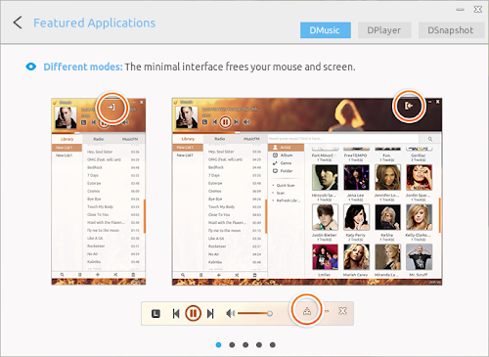Select Kalimba in the compact window playlist
The height and width of the screenshot is (357, 489).
(112, 261)
